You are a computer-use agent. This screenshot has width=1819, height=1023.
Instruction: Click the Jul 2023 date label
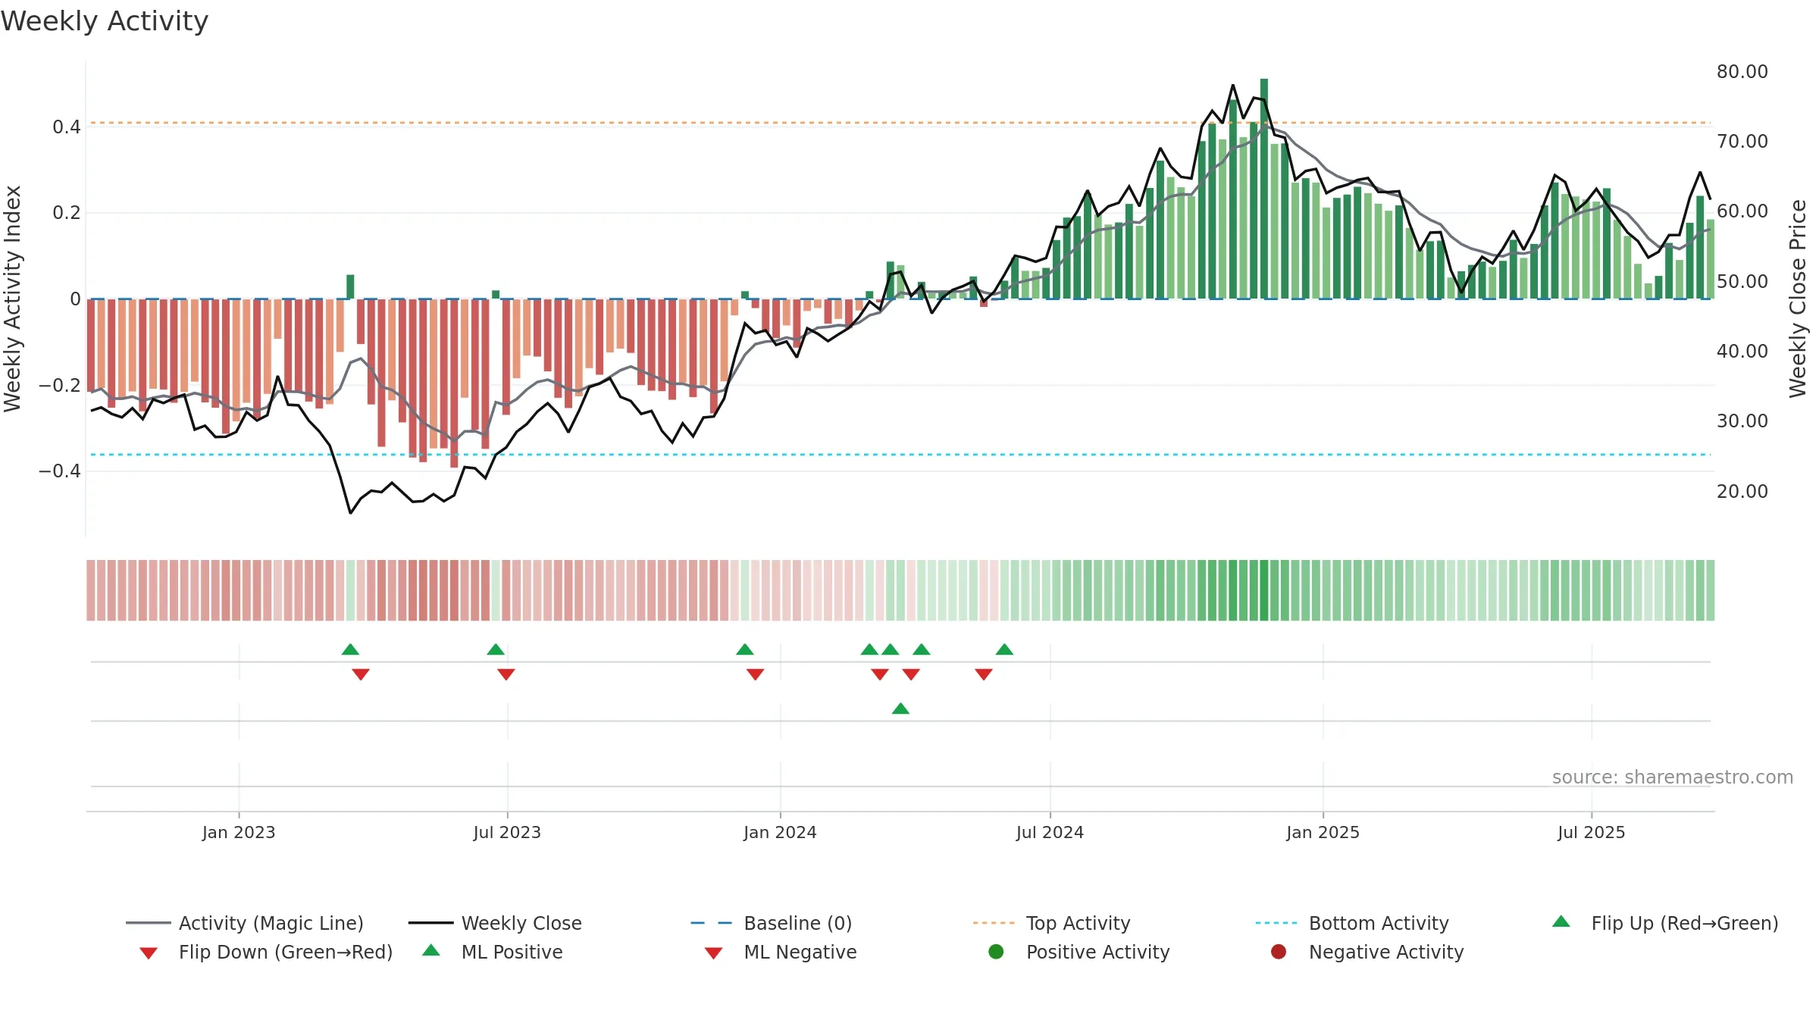(x=507, y=833)
